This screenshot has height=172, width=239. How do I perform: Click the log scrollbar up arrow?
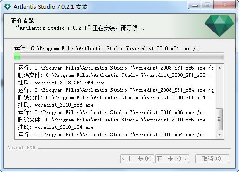[x=219, y=68]
